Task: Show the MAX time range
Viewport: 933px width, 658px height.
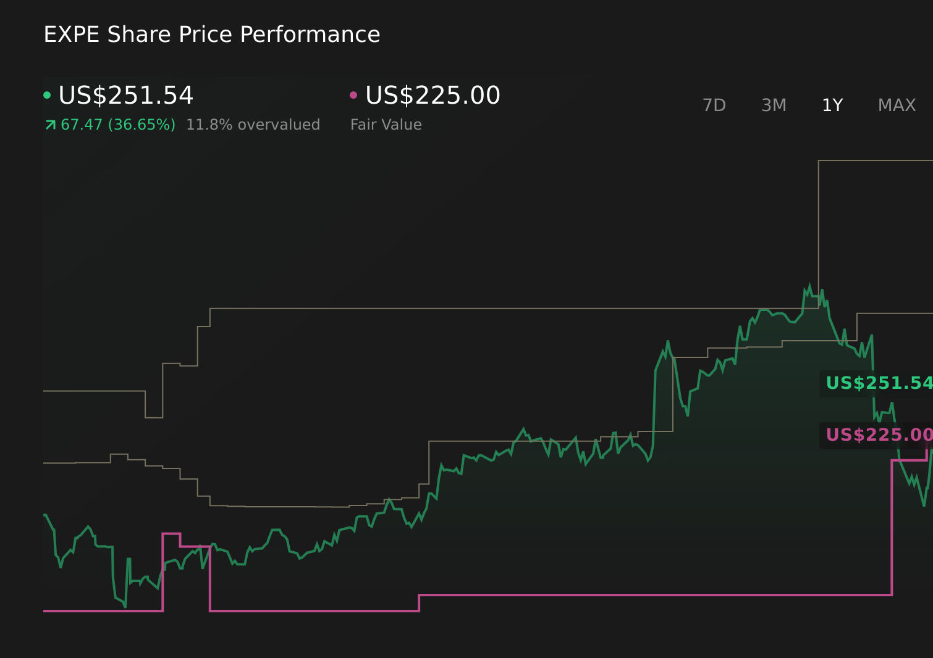Action: click(897, 106)
